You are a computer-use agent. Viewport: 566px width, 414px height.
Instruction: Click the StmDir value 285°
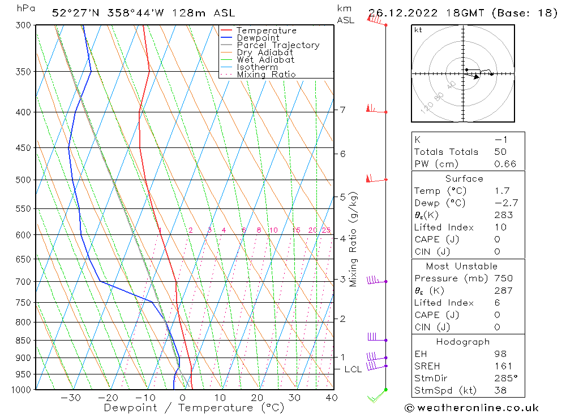pyautogui.click(x=506, y=378)
